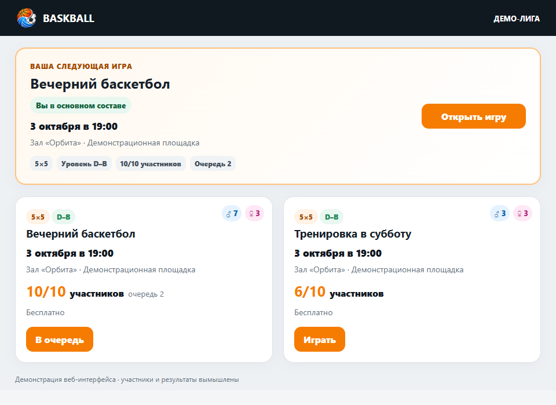Viewport: 556px width, 405px height.
Task: Join the queue with В очередь button
Action: point(60,340)
